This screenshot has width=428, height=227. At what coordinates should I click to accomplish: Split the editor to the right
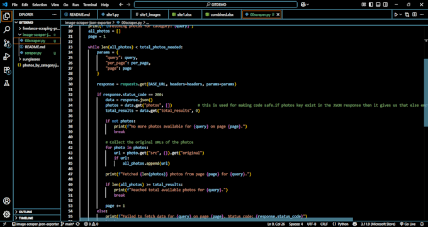[414, 14]
